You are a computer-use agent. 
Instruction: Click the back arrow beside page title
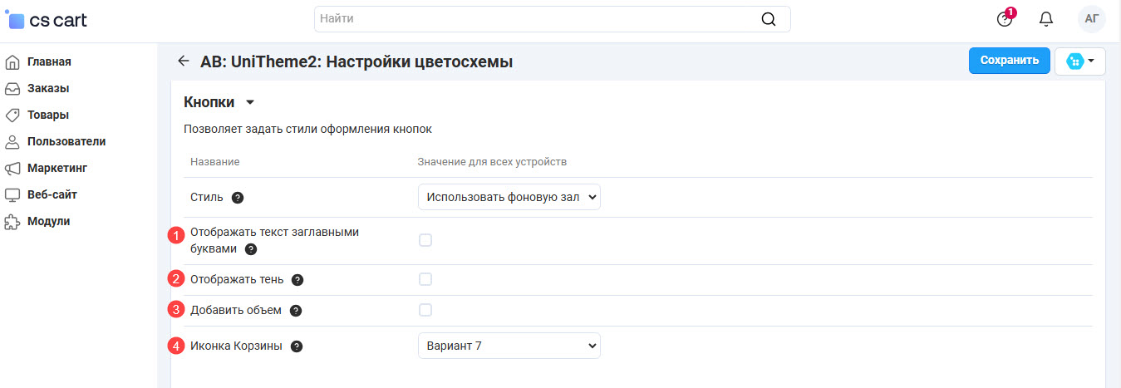click(x=184, y=61)
